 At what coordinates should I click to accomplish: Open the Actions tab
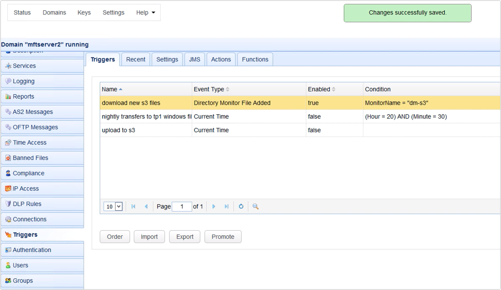pos(221,59)
